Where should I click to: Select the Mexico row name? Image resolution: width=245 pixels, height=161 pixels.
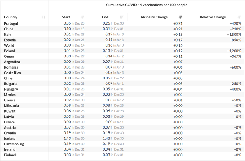coord(10,95)
